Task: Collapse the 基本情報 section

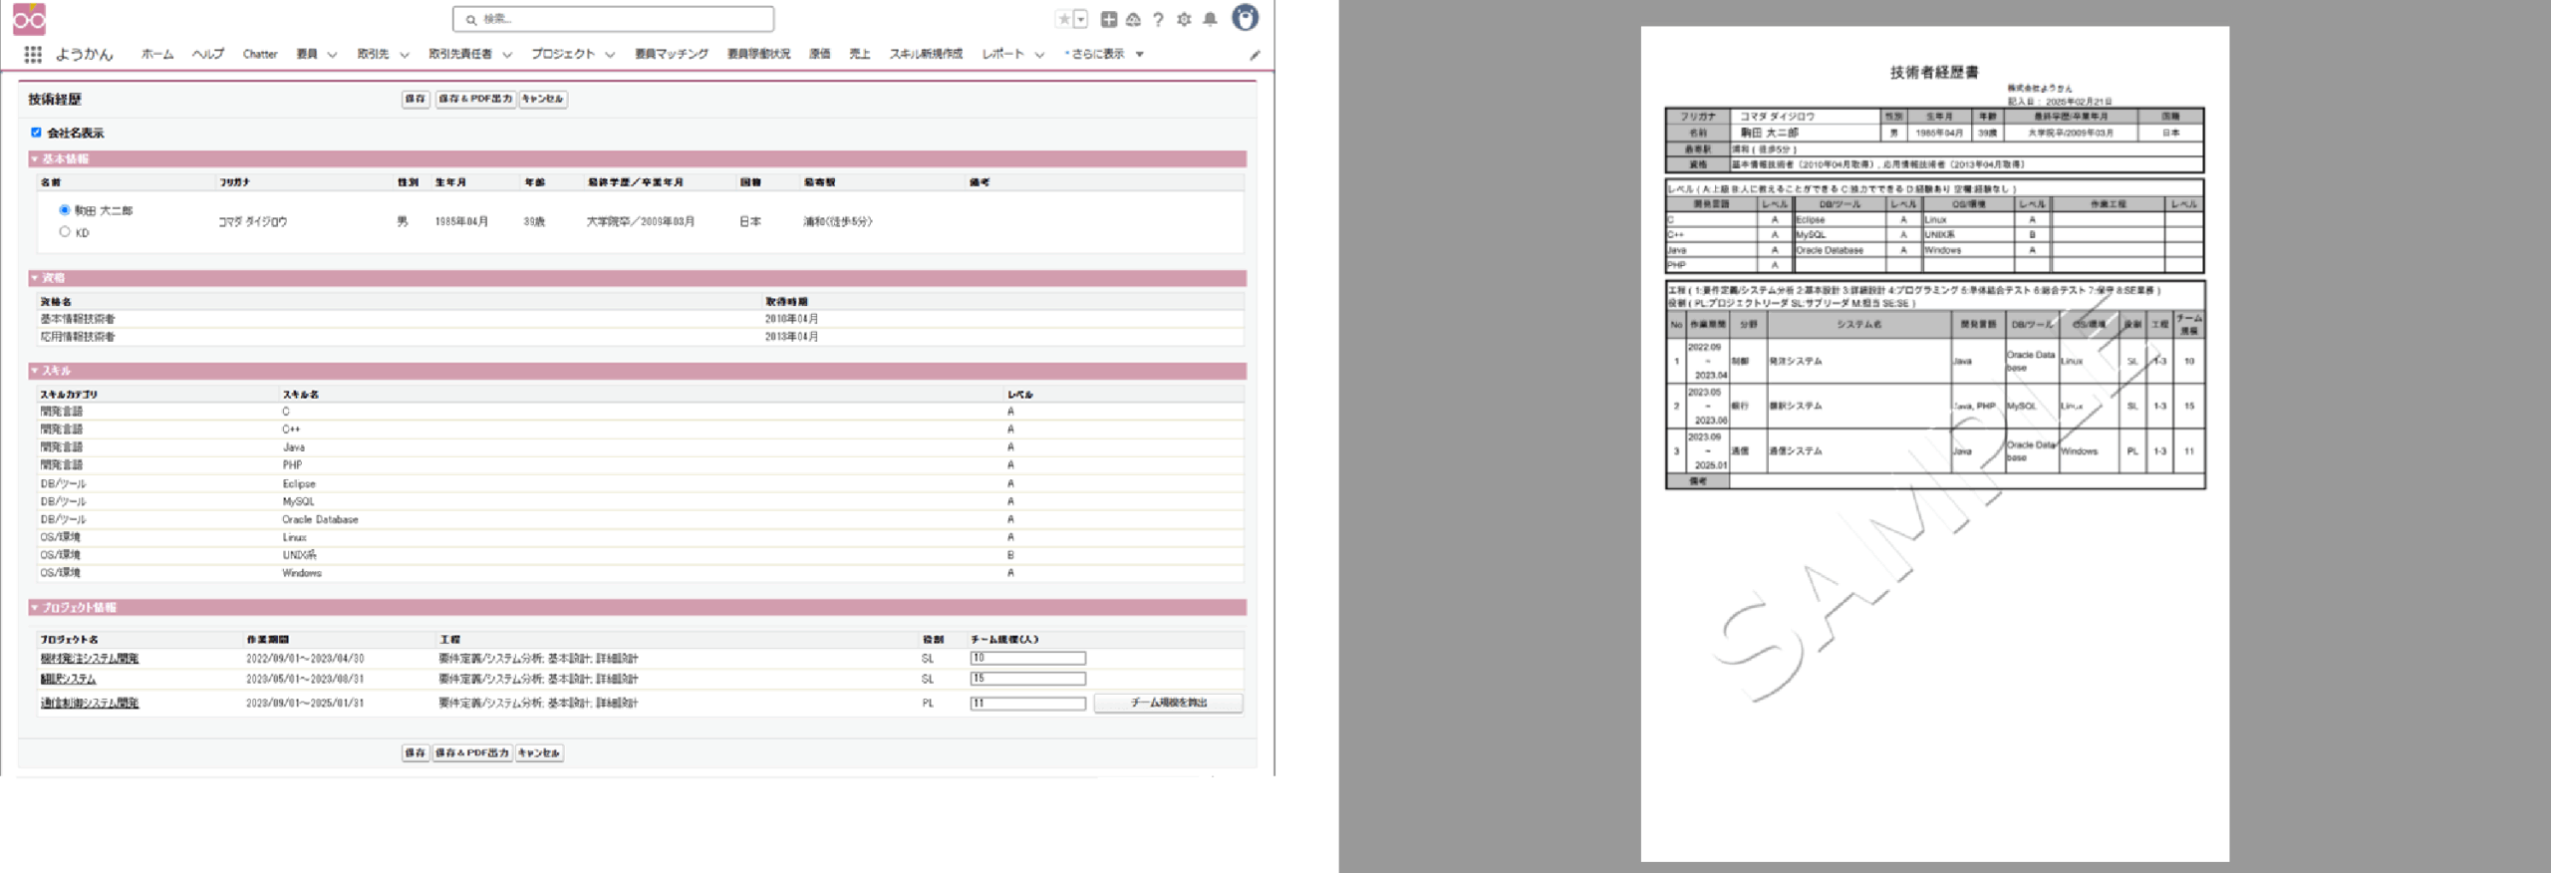Action: 35,159
